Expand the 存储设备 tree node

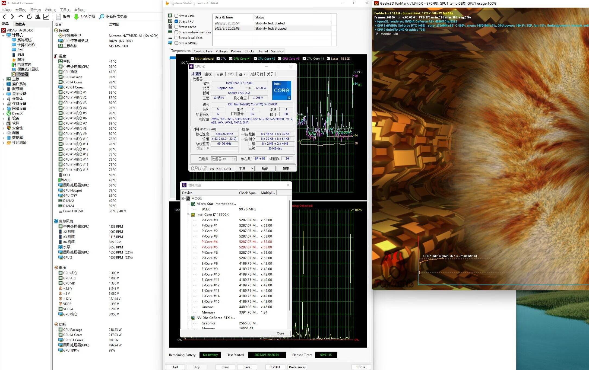coord(3,104)
